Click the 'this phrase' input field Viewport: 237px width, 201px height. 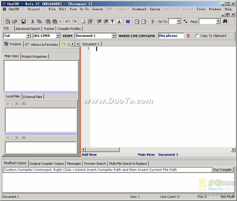click(171, 36)
